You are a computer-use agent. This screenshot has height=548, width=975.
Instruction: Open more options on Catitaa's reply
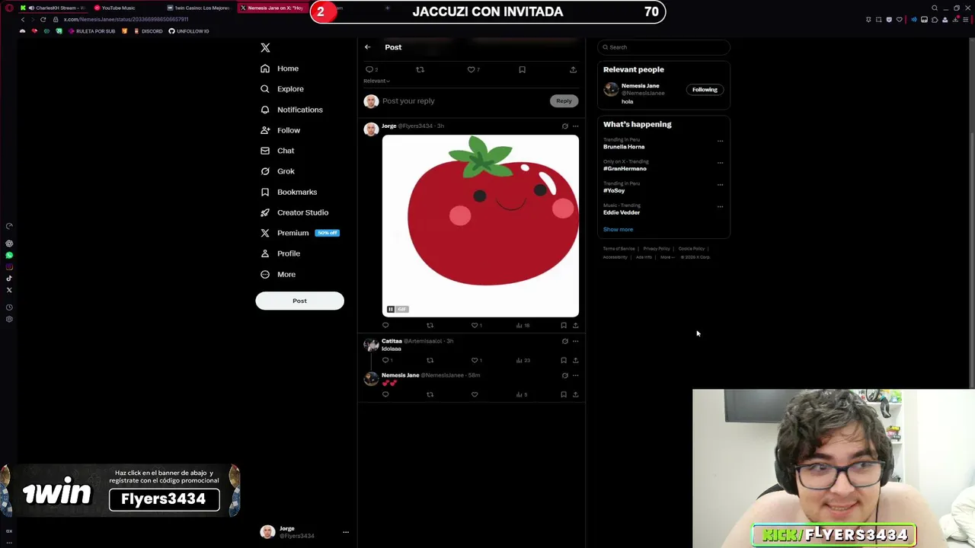[575, 341]
